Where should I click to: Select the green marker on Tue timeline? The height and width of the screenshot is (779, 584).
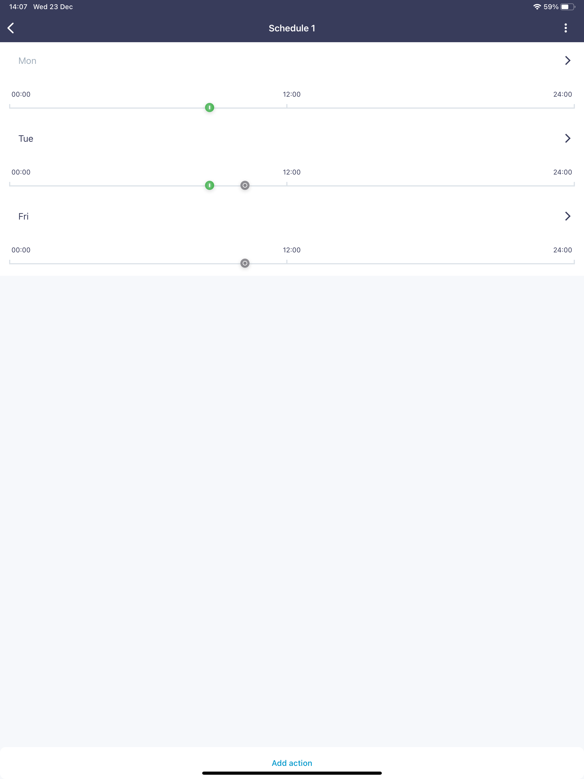(x=209, y=185)
